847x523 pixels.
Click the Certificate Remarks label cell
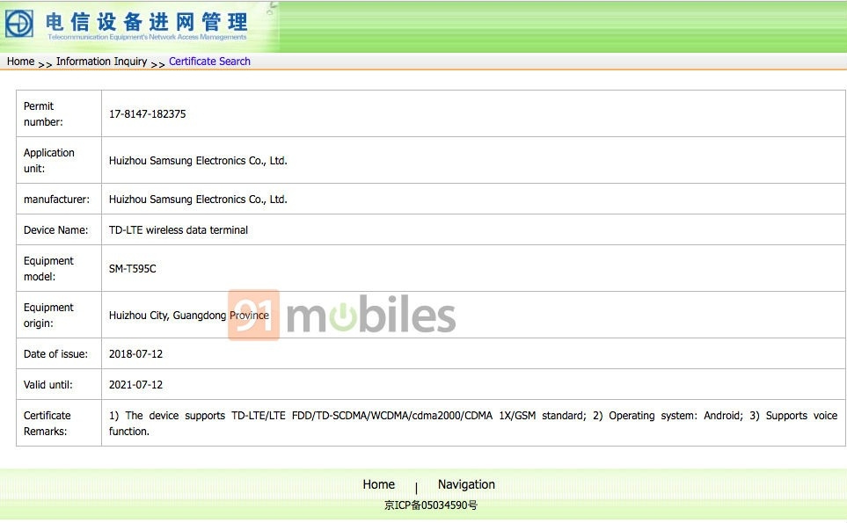47,423
